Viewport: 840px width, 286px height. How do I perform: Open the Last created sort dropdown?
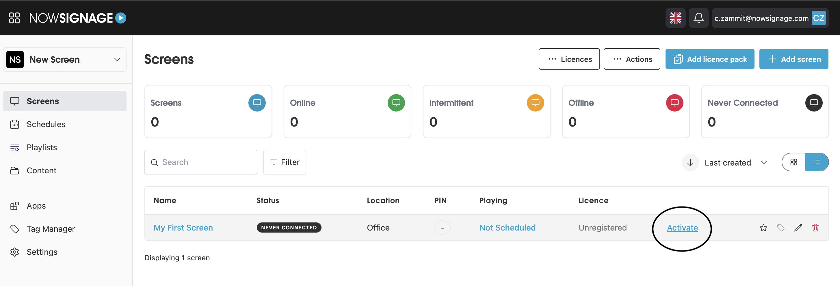click(735, 163)
